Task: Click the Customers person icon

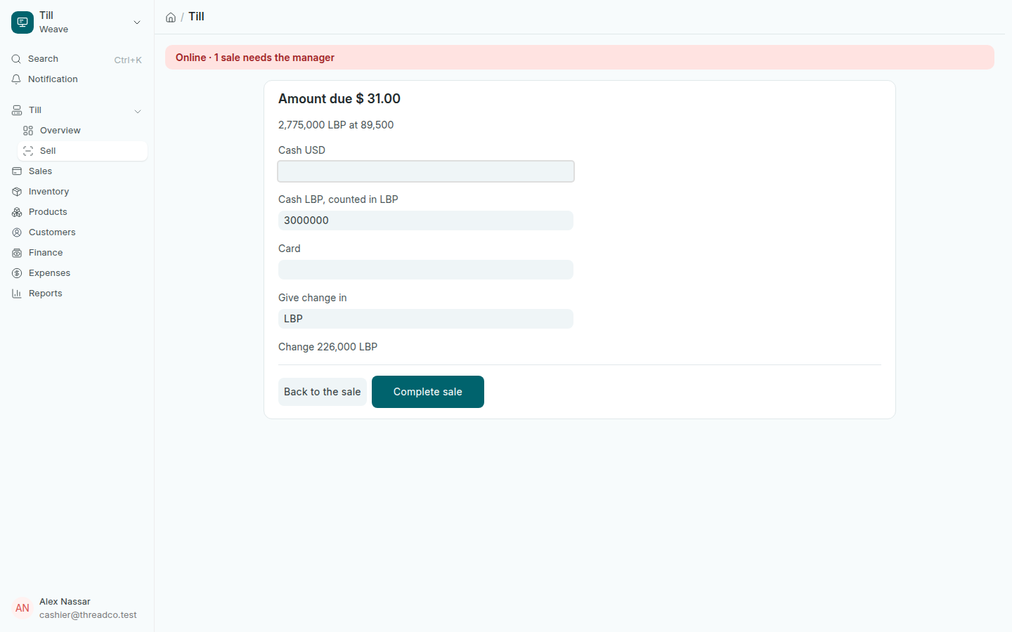Action: coord(17,232)
